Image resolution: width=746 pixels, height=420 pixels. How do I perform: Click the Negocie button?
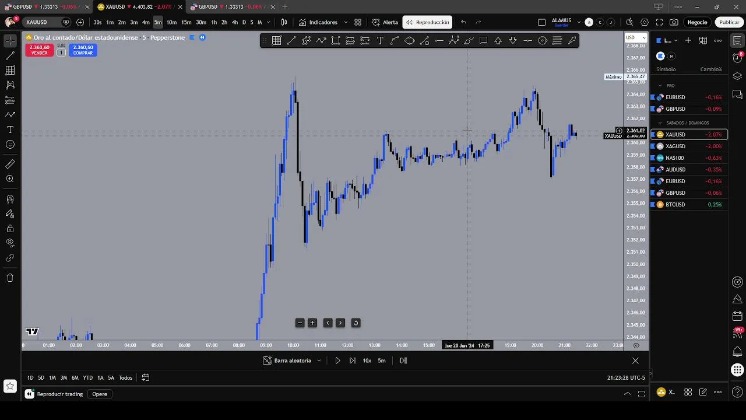(697, 22)
